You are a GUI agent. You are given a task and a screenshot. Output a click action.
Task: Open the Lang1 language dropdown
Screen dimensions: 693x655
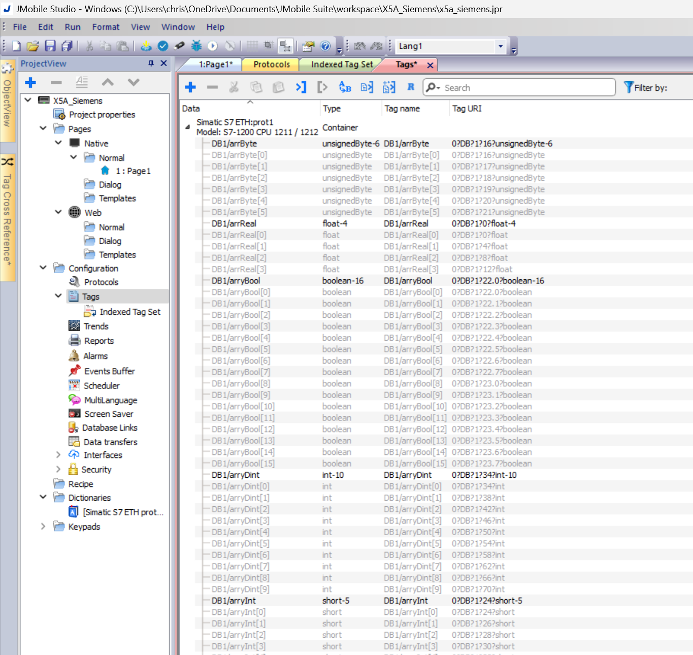point(501,46)
